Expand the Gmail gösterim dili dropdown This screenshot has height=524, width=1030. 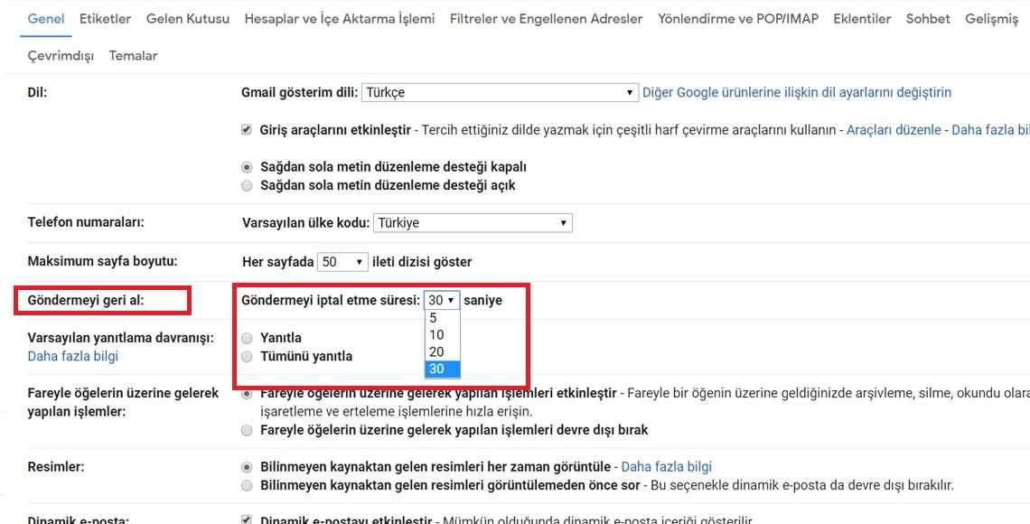[x=501, y=92]
